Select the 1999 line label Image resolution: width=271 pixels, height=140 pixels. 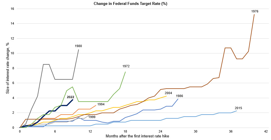(92, 117)
